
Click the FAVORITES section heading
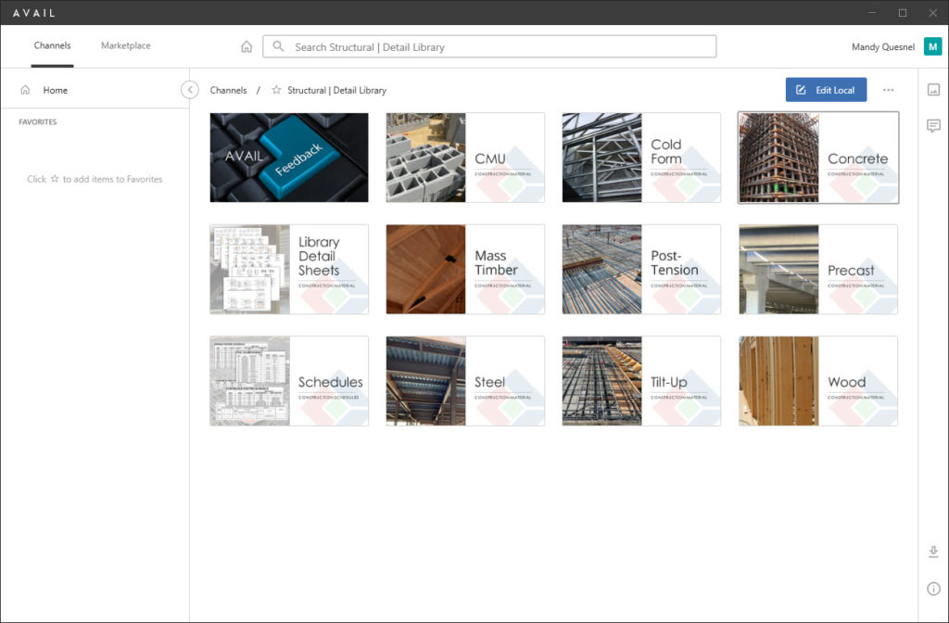tap(37, 121)
